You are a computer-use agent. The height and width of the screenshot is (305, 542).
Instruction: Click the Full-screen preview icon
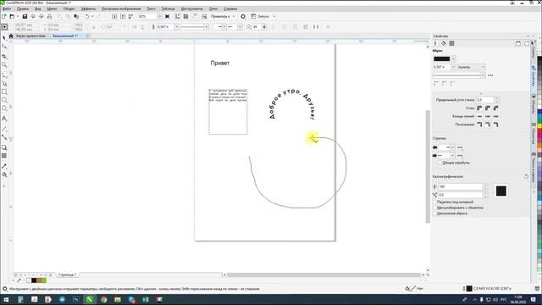(x=168, y=16)
